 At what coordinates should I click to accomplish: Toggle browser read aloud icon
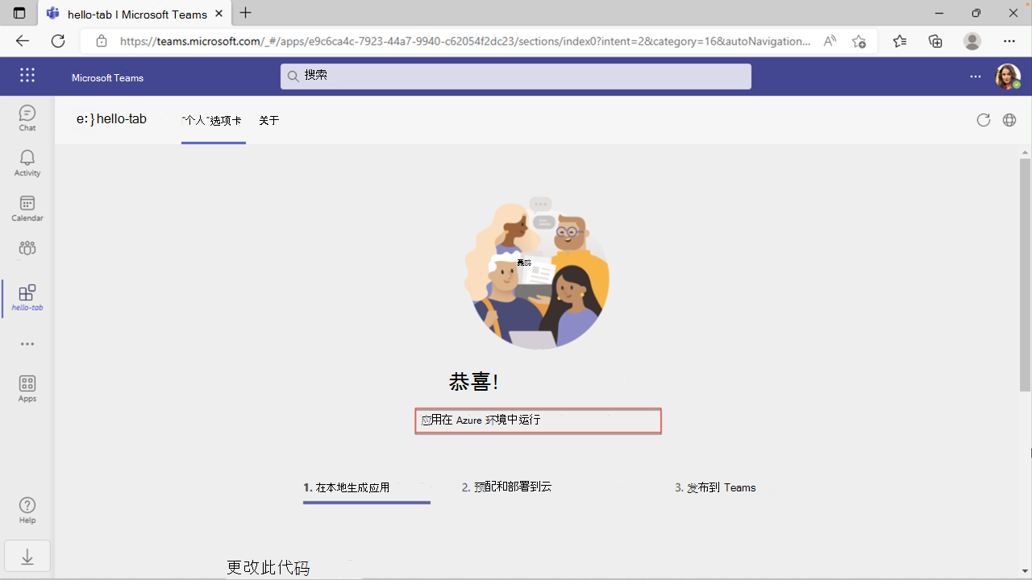point(830,41)
